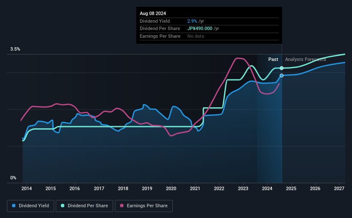This screenshot has width=352, height=218.
Task: Toggle the Earnings Per Share legend button
Action: click(x=144, y=206)
